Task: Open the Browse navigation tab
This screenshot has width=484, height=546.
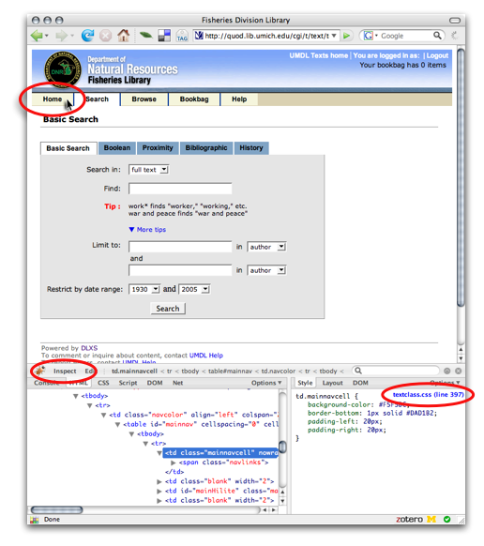Action: (x=144, y=99)
